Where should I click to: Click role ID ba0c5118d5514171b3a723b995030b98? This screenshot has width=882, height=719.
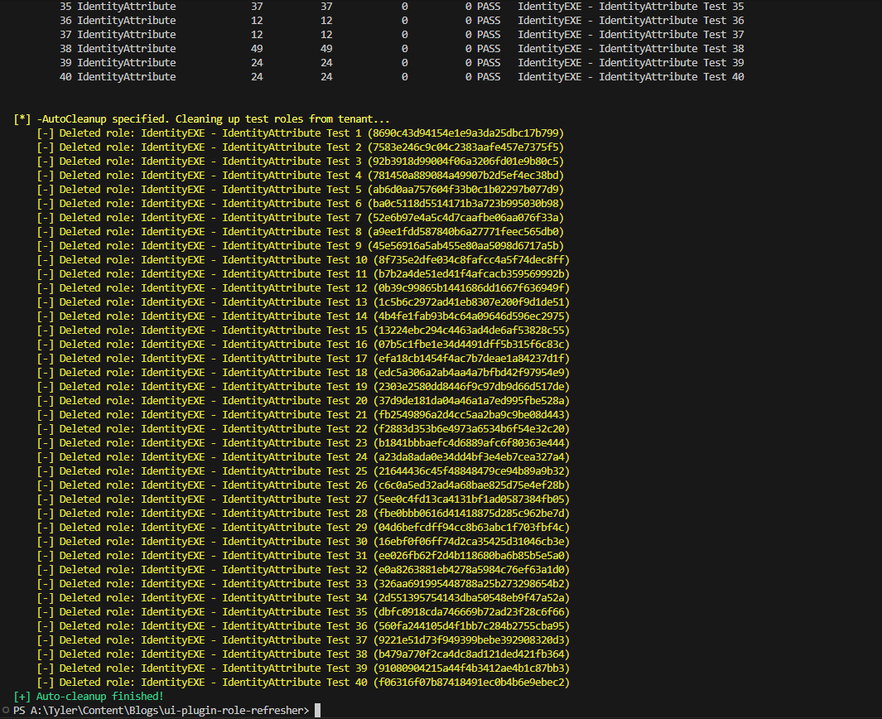(465, 204)
